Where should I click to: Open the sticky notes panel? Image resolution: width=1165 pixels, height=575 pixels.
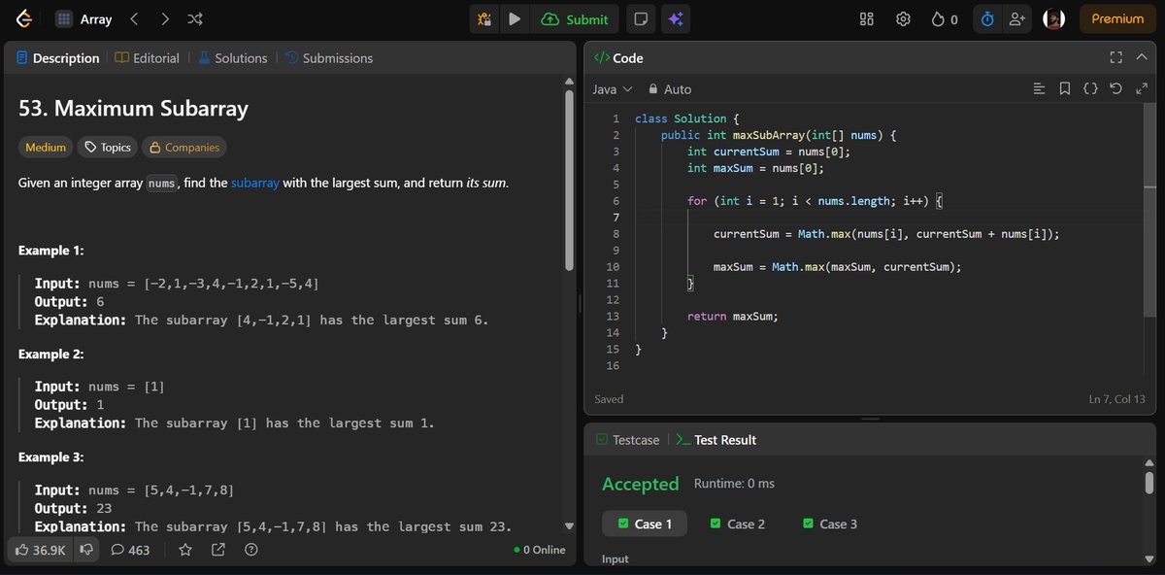tap(639, 18)
